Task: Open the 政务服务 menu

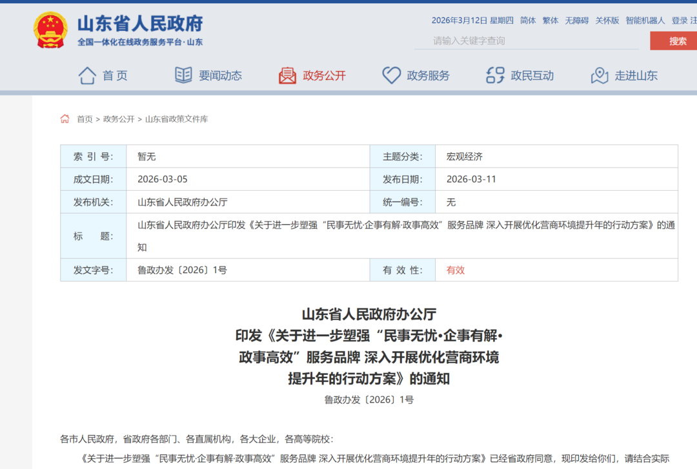Action: click(428, 75)
